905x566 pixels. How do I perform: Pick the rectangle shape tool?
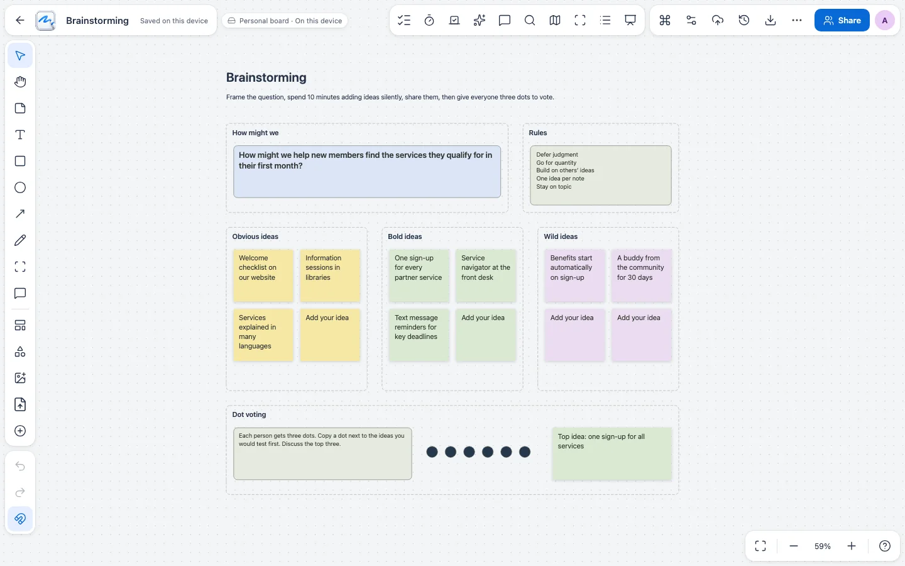pos(20,161)
